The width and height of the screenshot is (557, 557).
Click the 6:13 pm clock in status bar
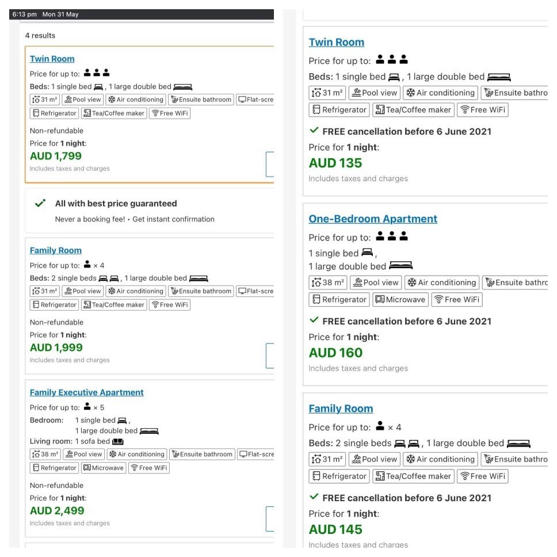coord(24,14)
